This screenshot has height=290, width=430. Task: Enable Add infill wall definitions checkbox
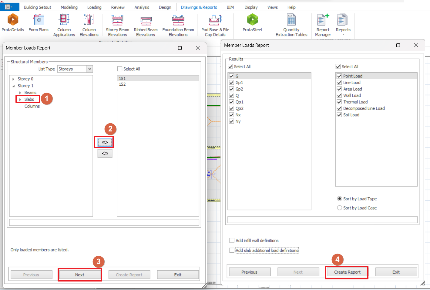tap(232, 241)
